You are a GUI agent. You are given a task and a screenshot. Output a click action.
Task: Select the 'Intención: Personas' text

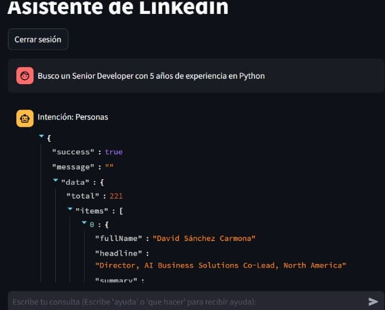(73, 117)
